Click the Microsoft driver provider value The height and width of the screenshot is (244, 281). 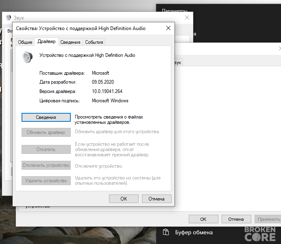[x=100, y=73]
